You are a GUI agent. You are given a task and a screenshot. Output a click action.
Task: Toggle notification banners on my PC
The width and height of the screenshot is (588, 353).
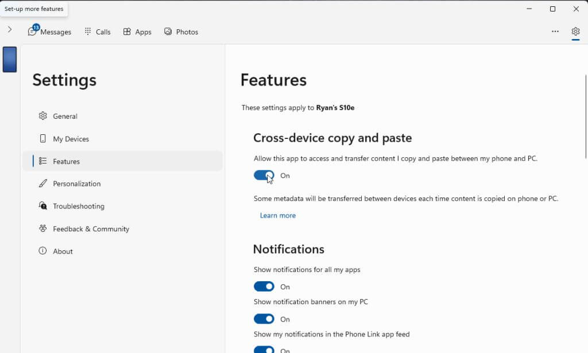tap(264, 319)
